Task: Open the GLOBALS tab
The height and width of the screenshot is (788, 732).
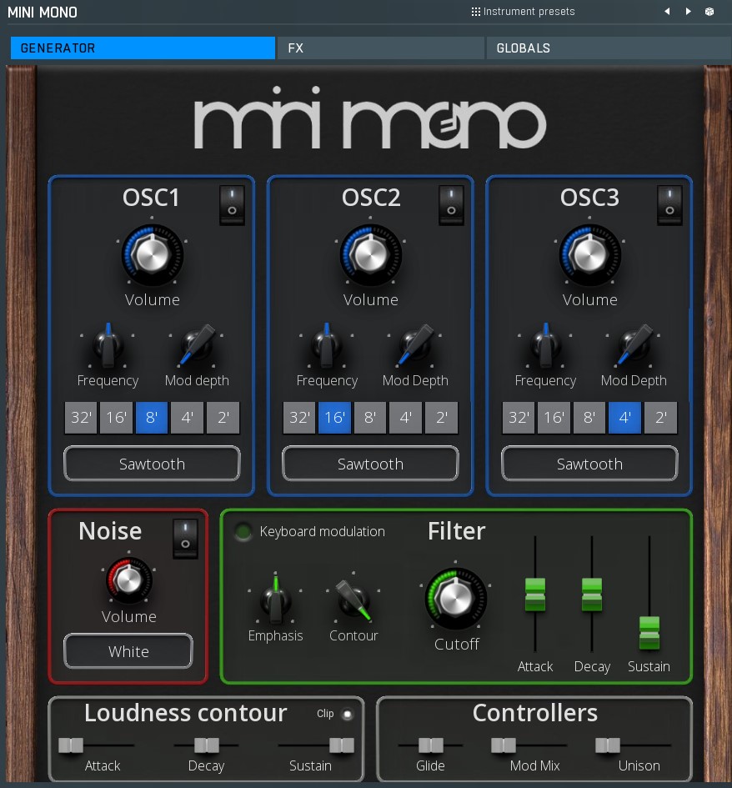Action: click(609, 48)
